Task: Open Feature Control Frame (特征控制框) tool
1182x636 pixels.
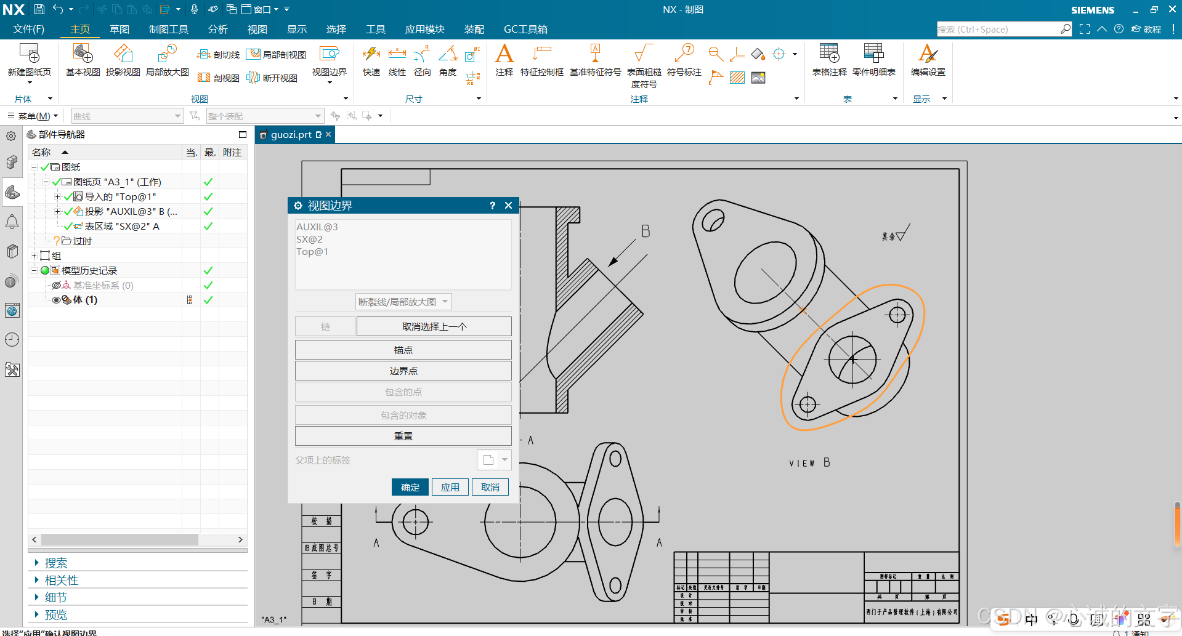Action: 541,60
